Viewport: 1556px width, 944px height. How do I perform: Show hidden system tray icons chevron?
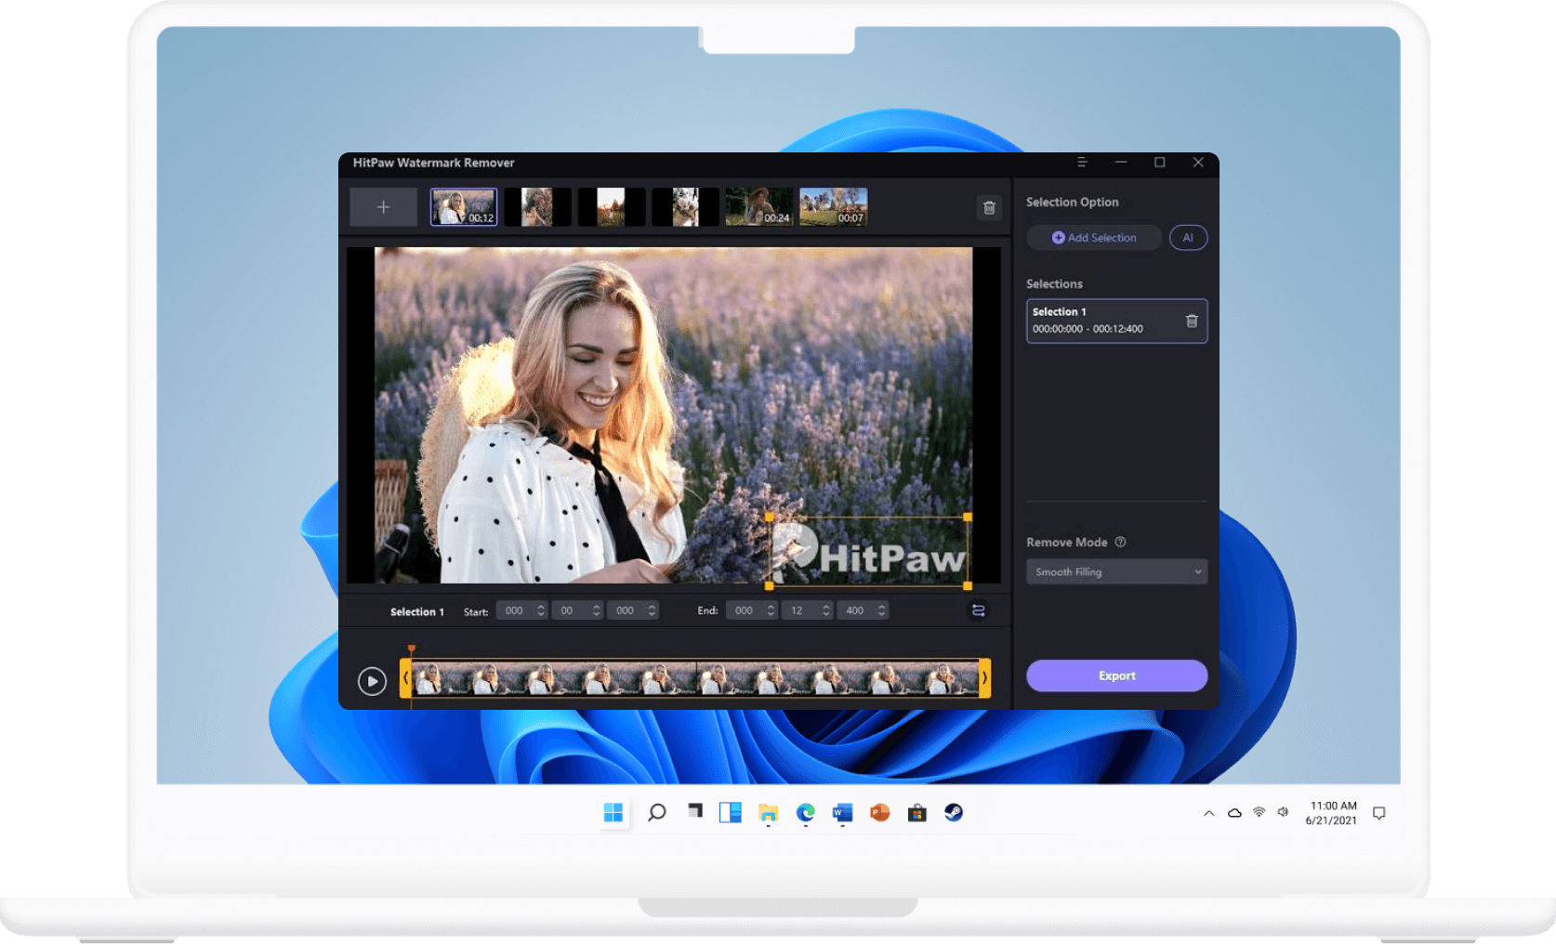pos(1208,813)
